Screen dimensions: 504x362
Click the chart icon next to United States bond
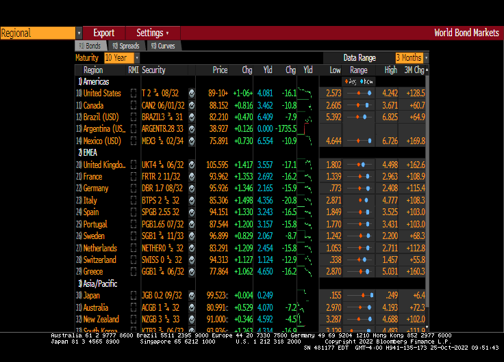coord(192,94)
